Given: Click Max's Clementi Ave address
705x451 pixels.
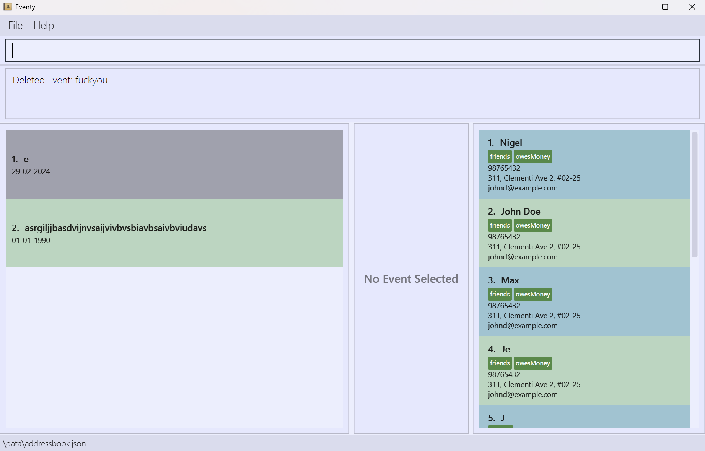Looking at the screenshot, I should (x=534, y=316).
